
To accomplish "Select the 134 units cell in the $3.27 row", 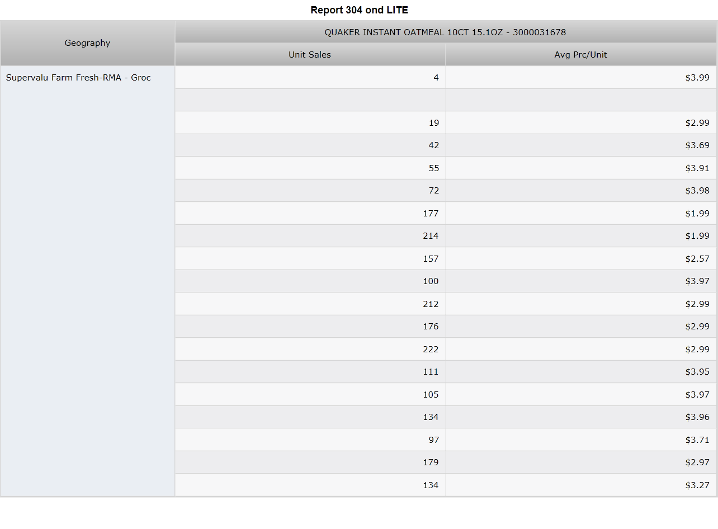I will coord(310,485).
